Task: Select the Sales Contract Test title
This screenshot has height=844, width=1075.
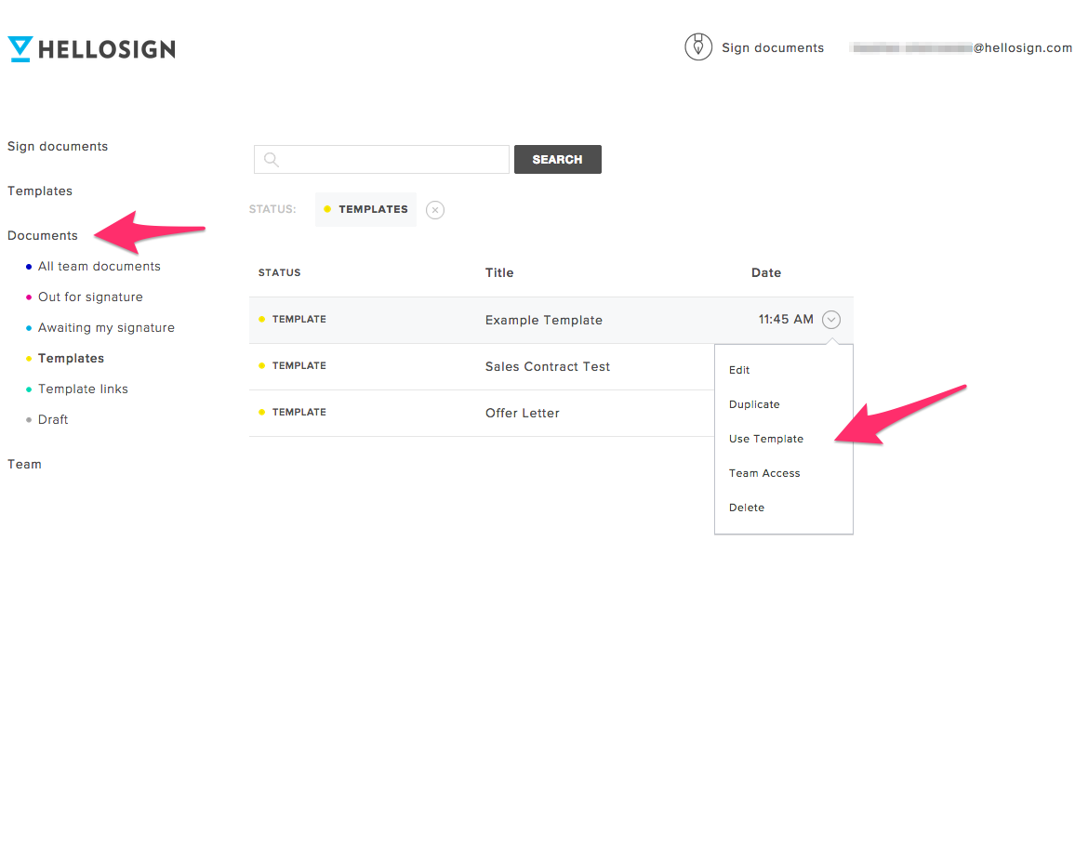Action: [x=548, y=366]
